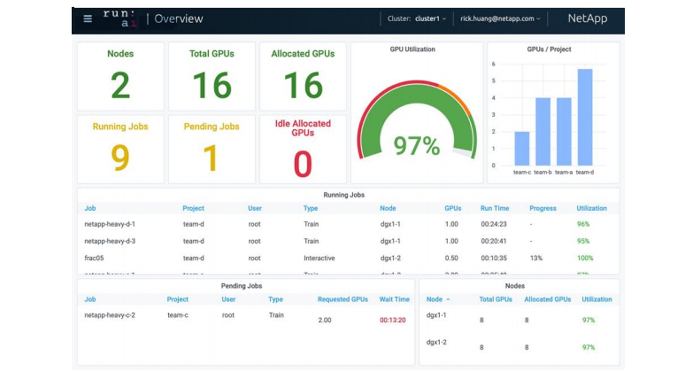Open the Idle Allocated GPUs card
This screenshot has height=379, width=677.
pos(303,150)
